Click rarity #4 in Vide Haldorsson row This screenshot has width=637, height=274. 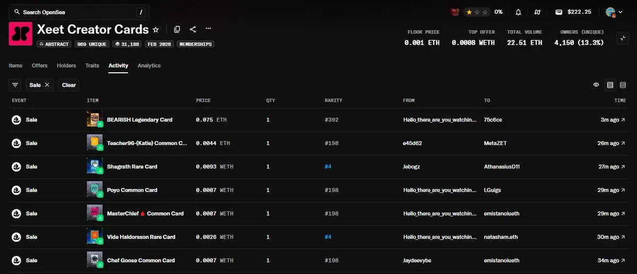click(328, 237)
